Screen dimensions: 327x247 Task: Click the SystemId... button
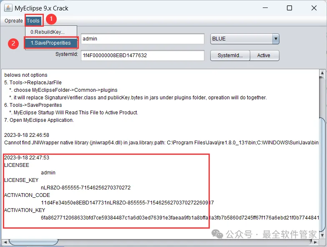click(x=230, y=55)
